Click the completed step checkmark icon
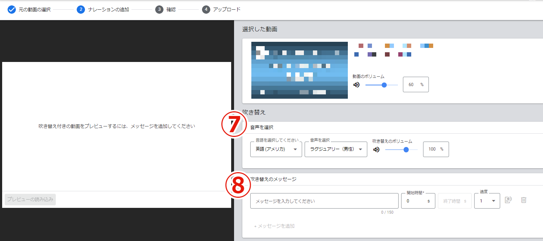This screenshot has width=543, height=241. click(12, 10)
